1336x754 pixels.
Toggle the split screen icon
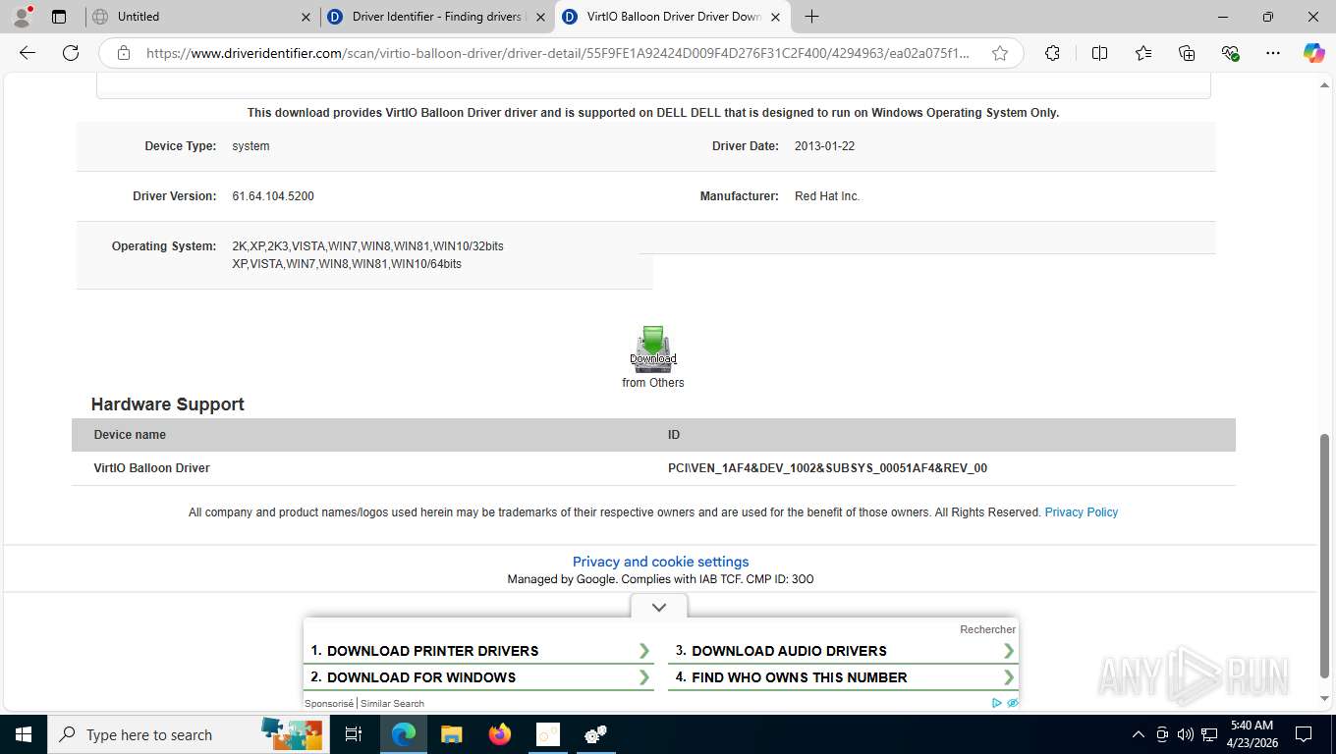[x=1100, y=53]
